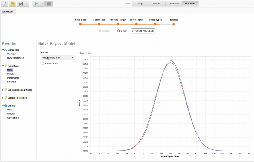Go to the Model Types step dot
The width and height of the screenshot is (254, 162).
click(155, 24)
